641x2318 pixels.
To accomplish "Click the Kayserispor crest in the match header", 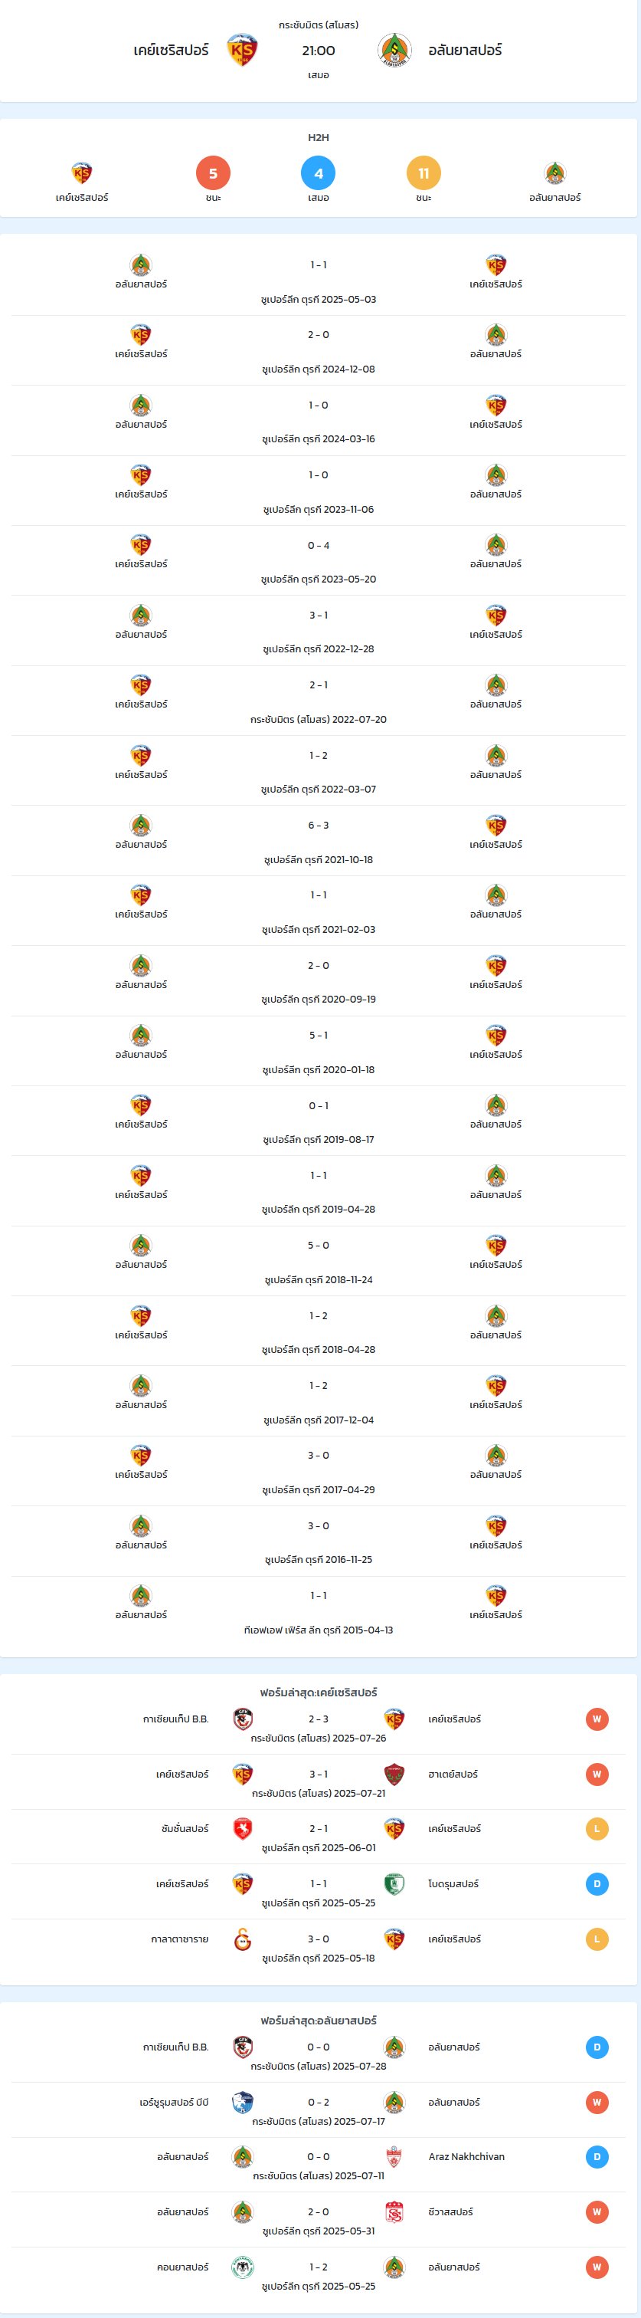I will 242,51.
